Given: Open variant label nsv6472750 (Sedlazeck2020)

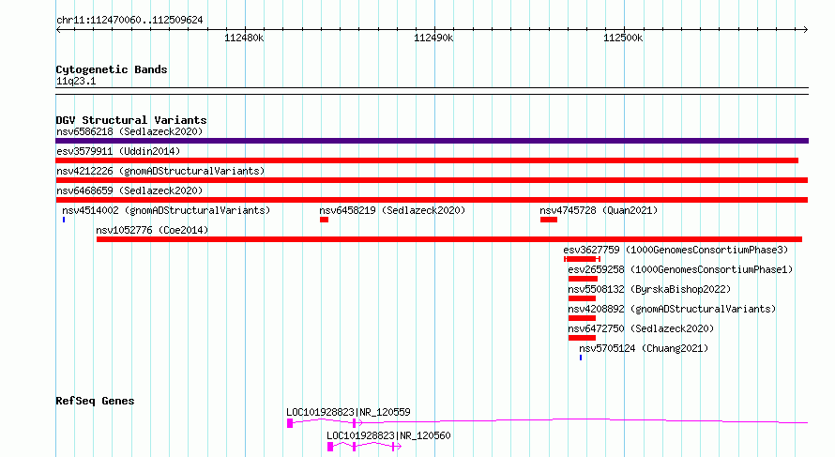Looking at the screenshot, I should click(x=641, y=328).
